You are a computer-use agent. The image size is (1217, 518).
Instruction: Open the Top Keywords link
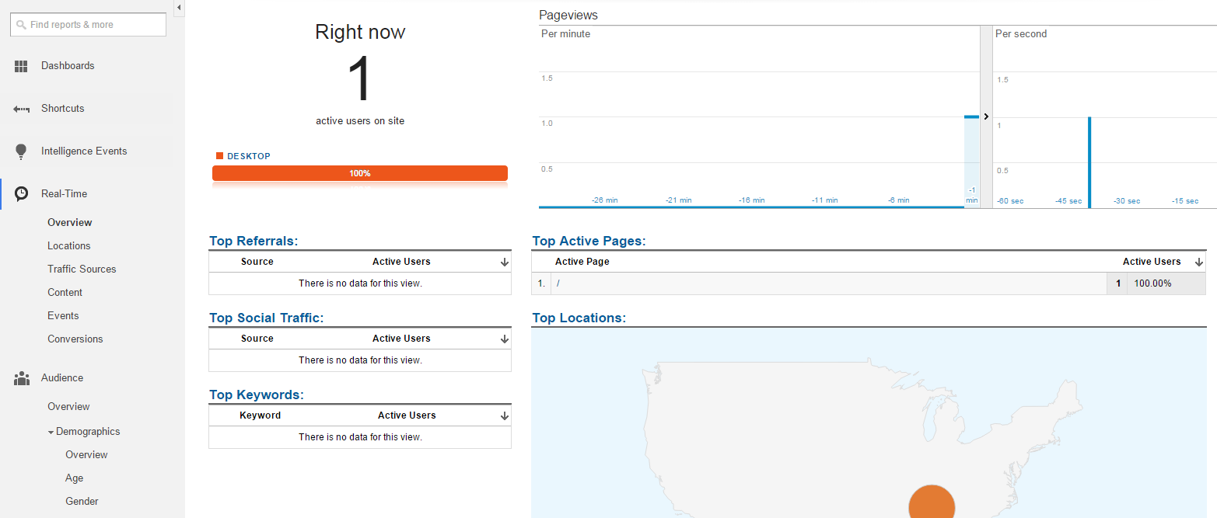(256, 395)
